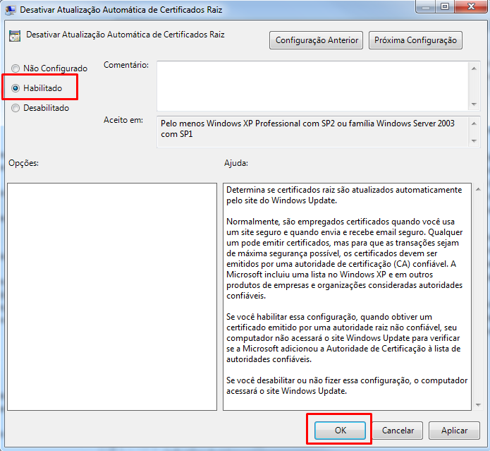490x451 pixels.
Task: Go to Configuração Anterior
Action: point(317,40)
